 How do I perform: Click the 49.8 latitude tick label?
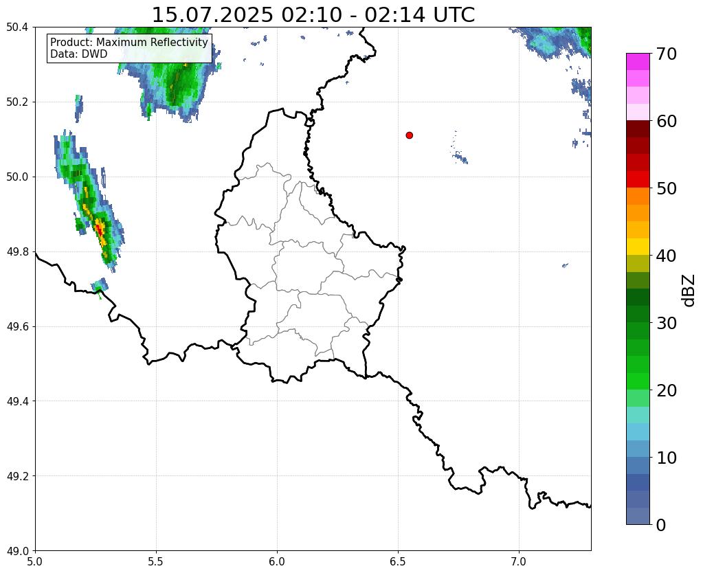click(x=17, y=252)
